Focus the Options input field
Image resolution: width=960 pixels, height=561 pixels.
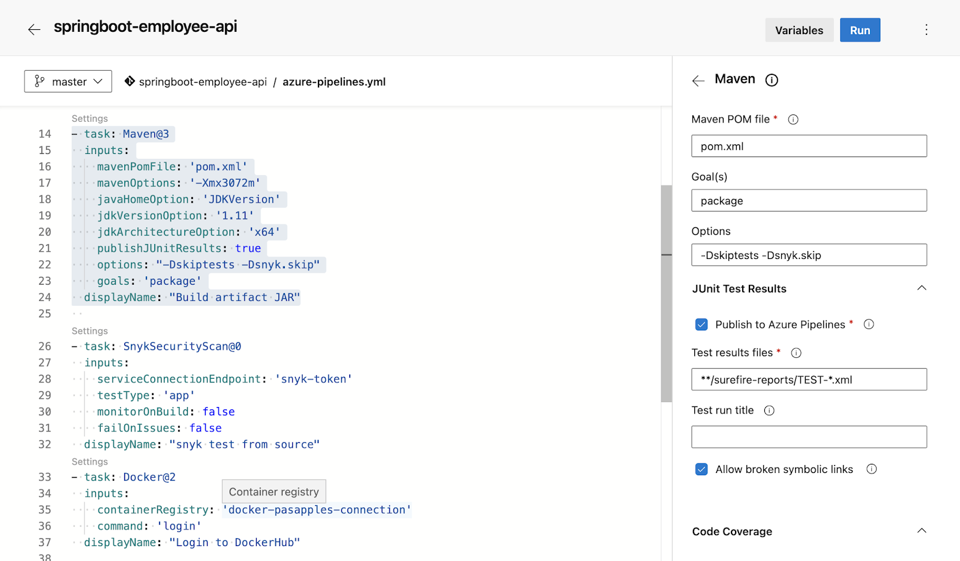809,255
